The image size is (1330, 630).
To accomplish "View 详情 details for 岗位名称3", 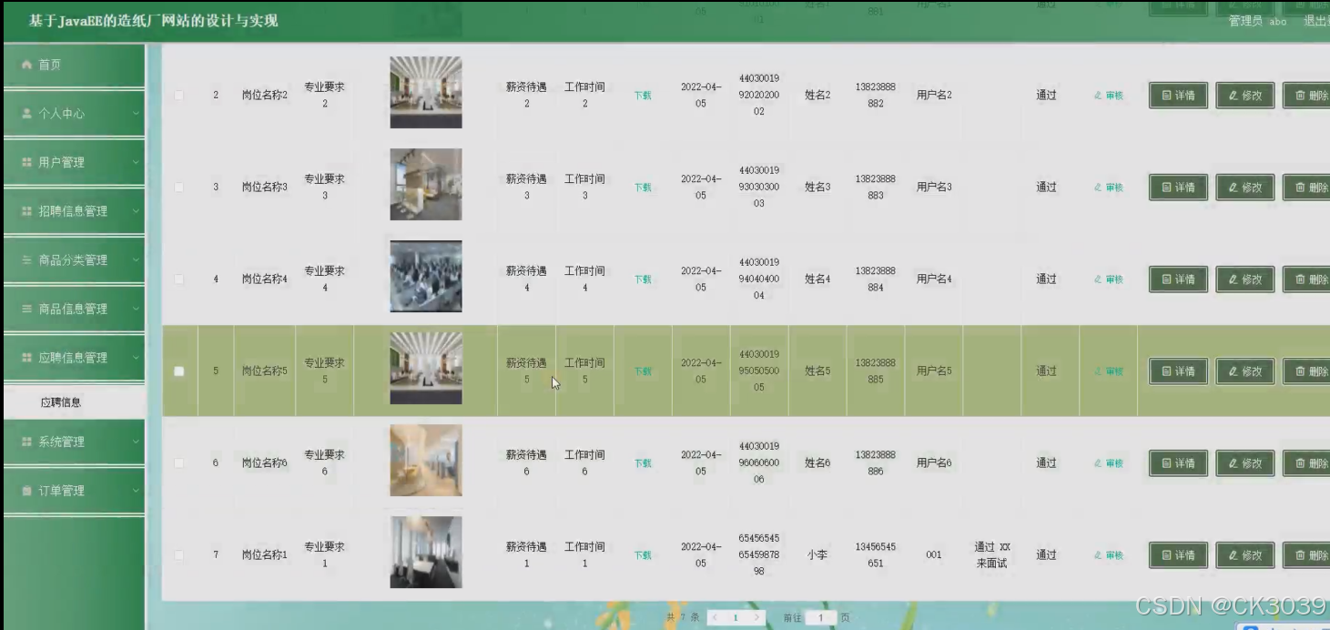I will click(x=1178, y=188).
